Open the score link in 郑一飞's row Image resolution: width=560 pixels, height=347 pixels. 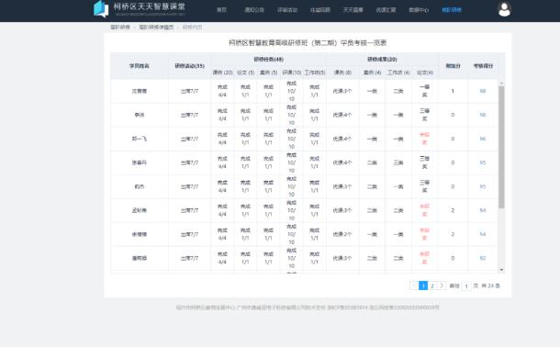[x=483, y=139]
